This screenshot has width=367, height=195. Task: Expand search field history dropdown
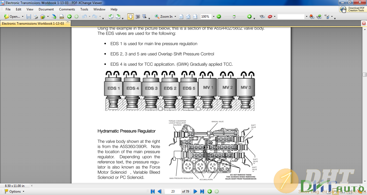point(307,17)
